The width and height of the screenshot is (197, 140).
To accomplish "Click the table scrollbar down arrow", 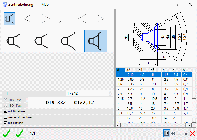I will pos(194,124).
